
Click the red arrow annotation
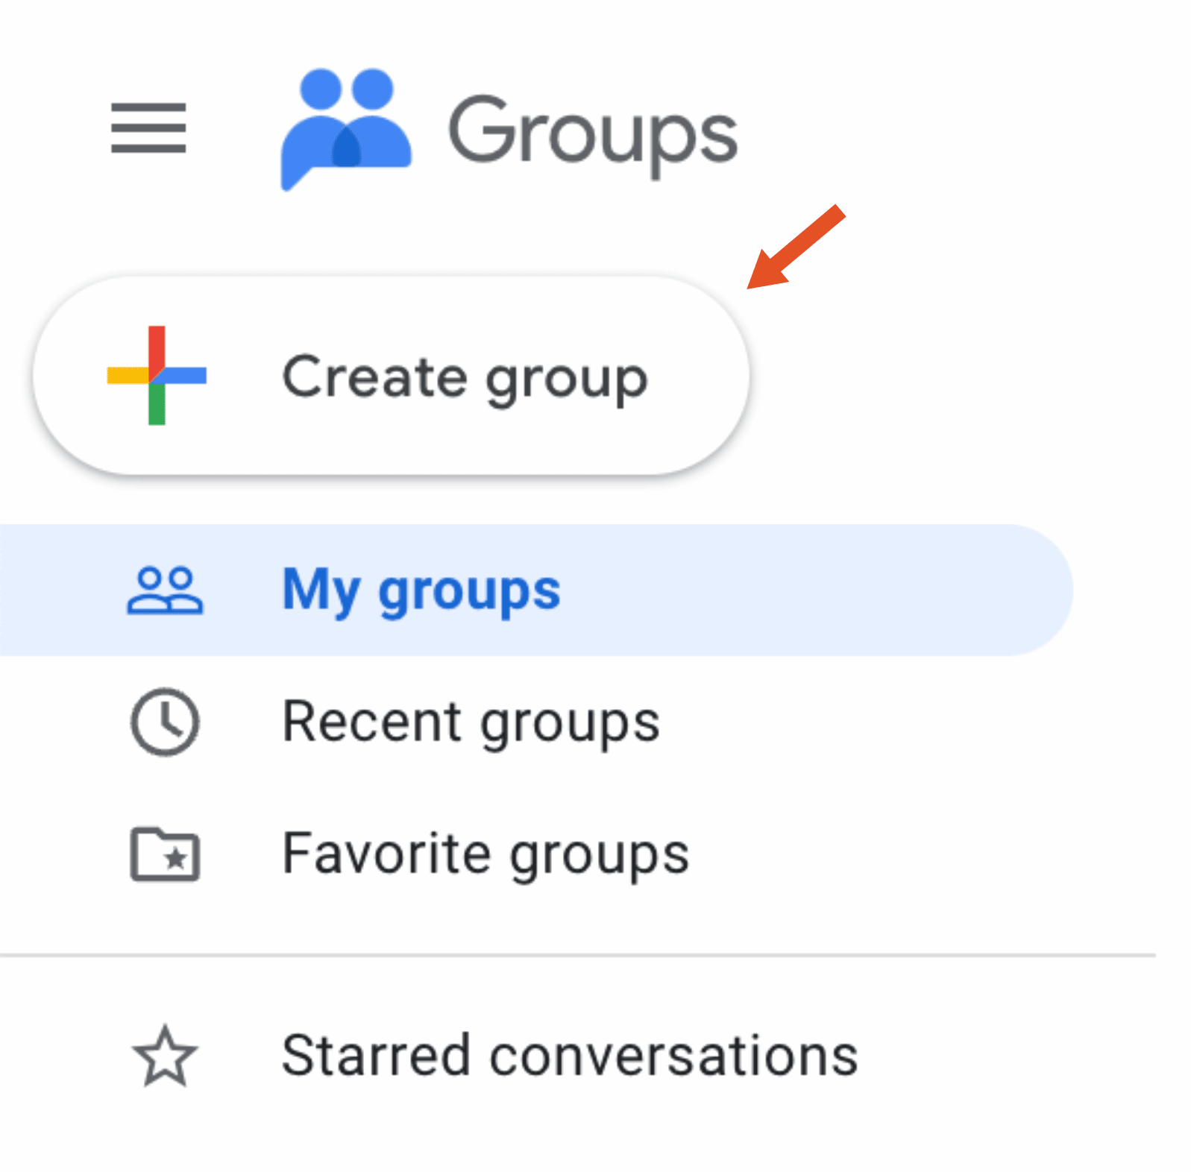[x=795, y=247]
